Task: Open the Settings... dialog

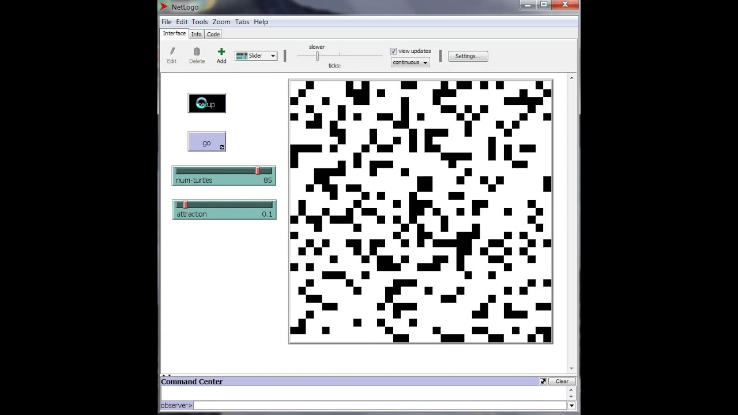Action: (468, 56)
